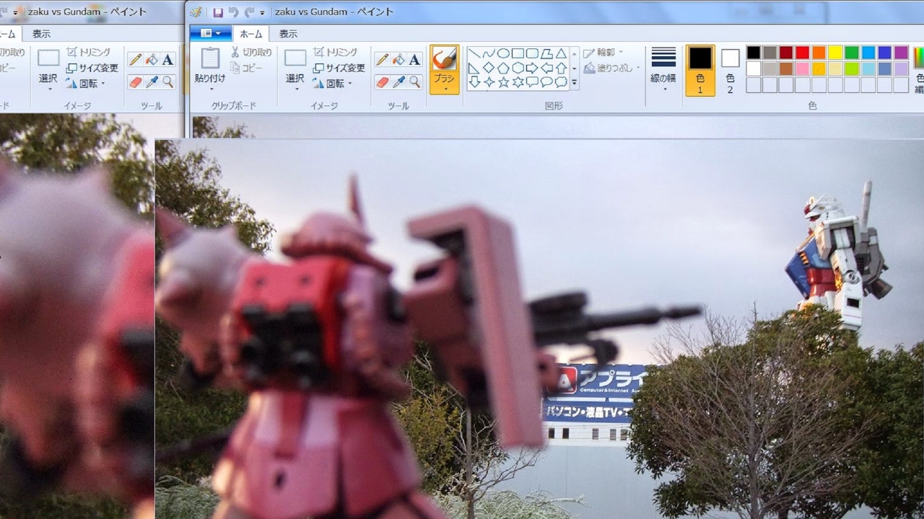This screenshot has height=519, width=924.
Task: Switch to 表示 tab in left background window
Action: click(41, 34)
